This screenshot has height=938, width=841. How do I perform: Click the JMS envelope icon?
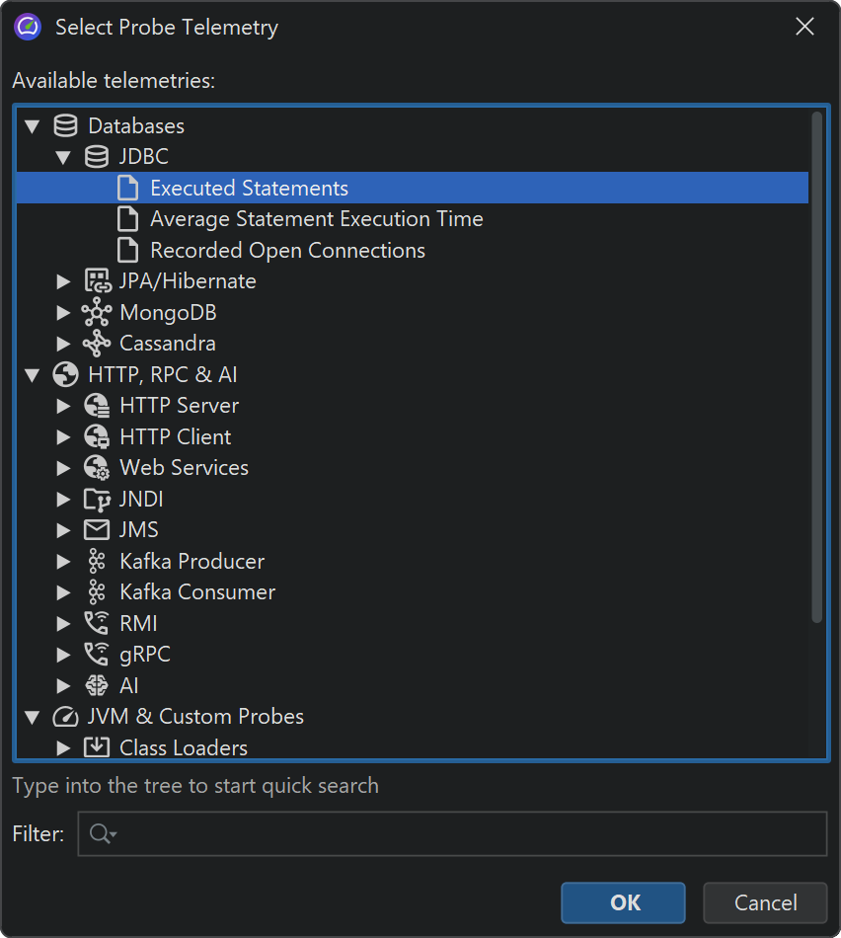coord(97,530)
